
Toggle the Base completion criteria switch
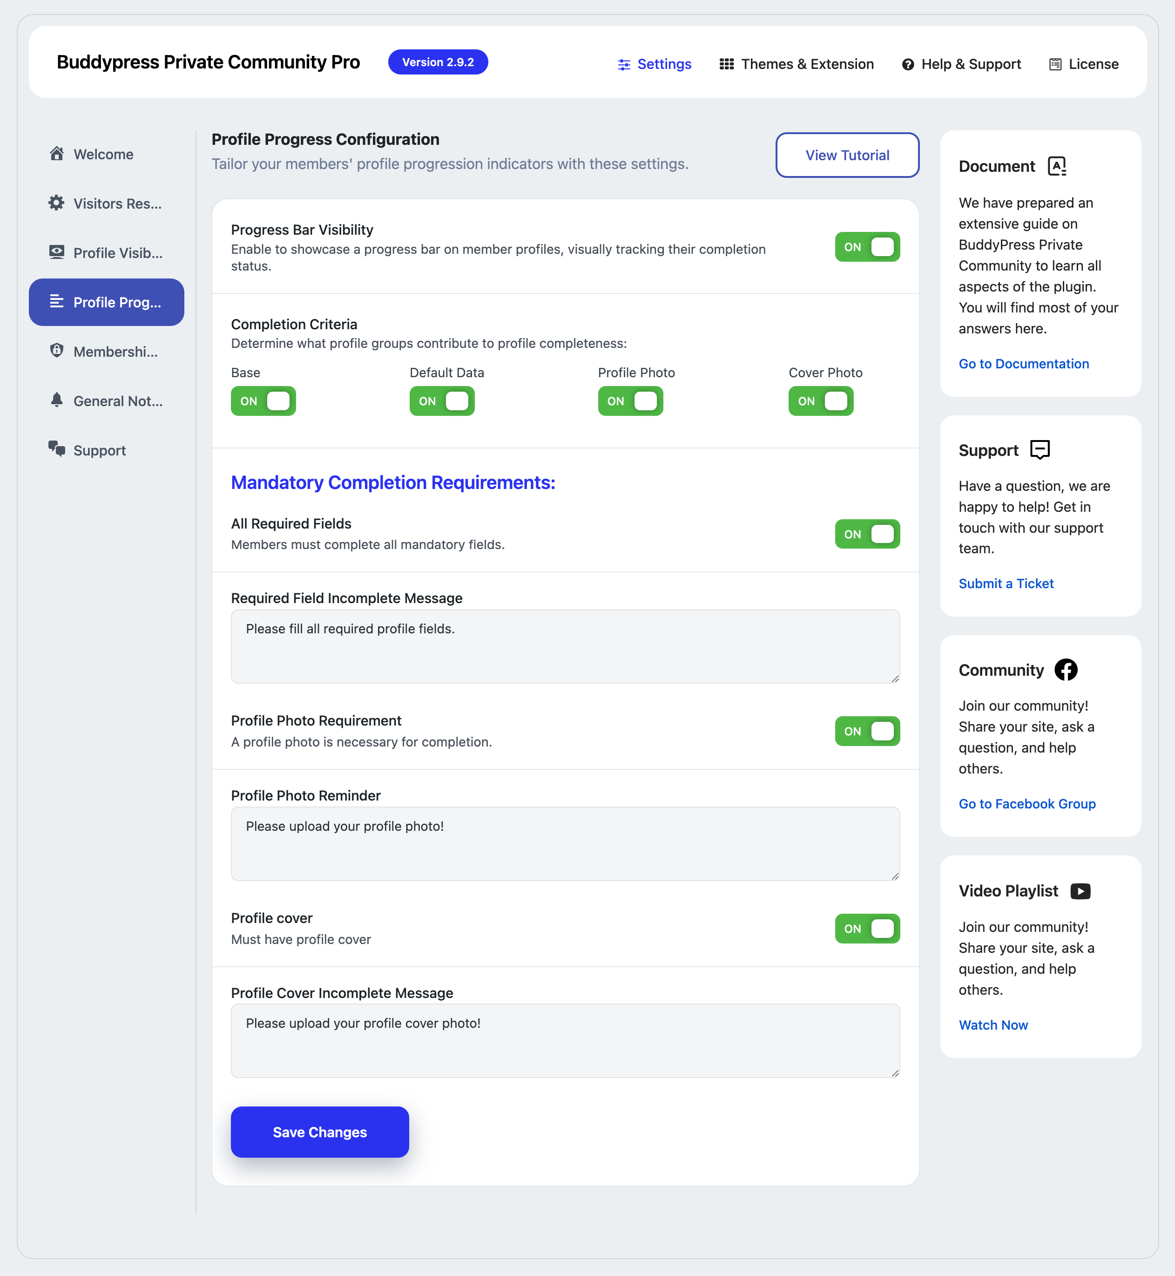(263, 401)
